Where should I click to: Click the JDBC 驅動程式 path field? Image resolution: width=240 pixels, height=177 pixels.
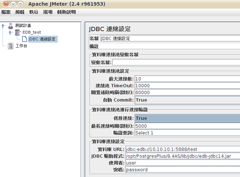183,156
